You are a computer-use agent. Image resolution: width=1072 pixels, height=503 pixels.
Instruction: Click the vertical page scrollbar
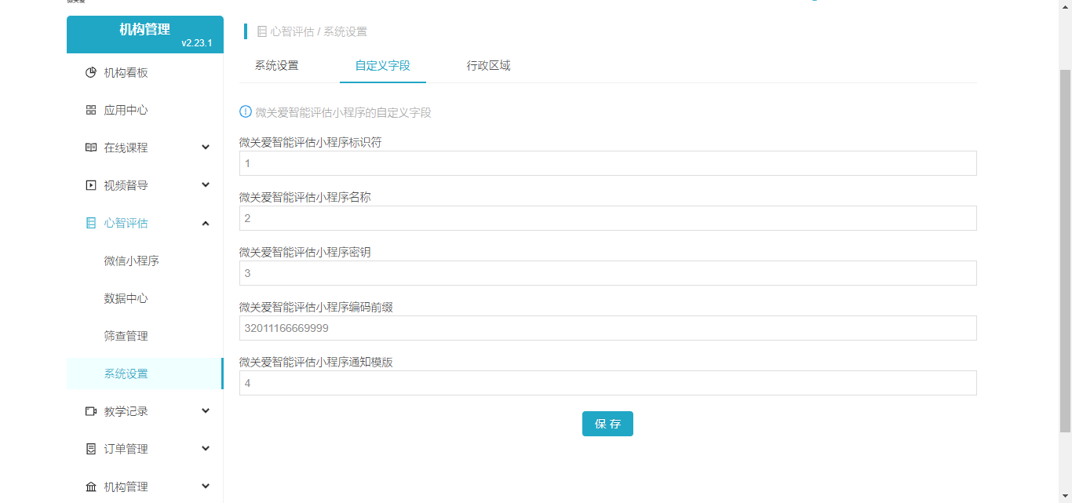[x=1065, y=251]
